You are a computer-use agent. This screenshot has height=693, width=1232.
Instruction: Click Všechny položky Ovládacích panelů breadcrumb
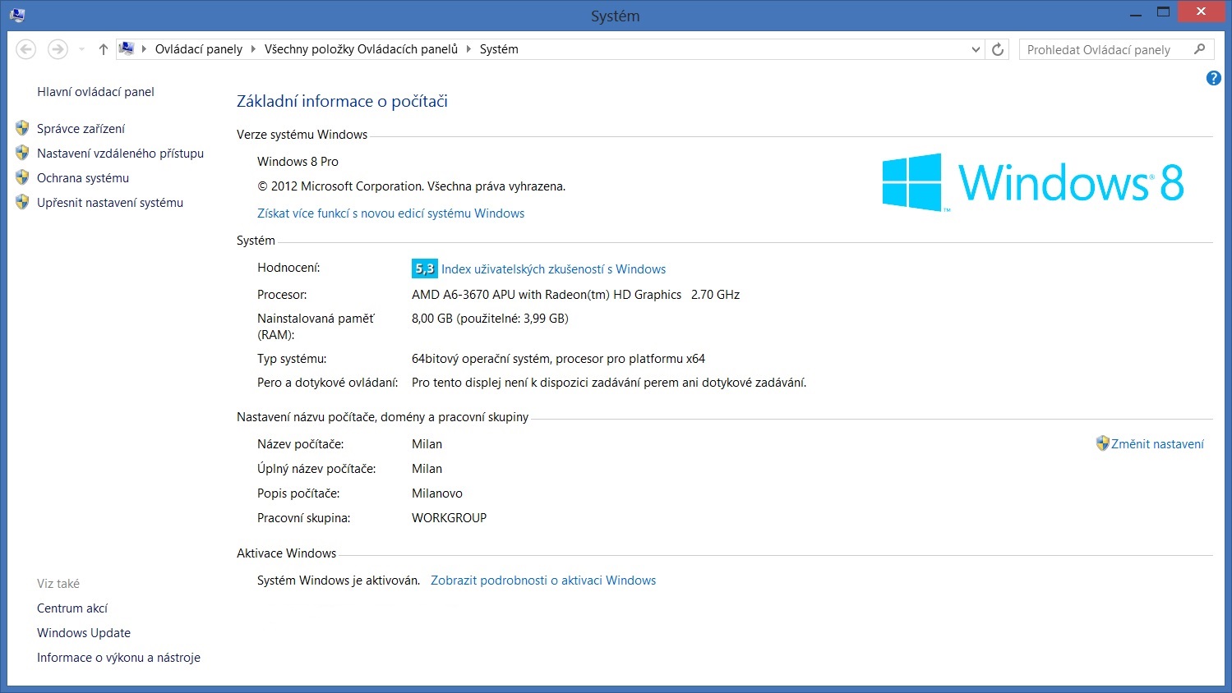coord(361,49)
